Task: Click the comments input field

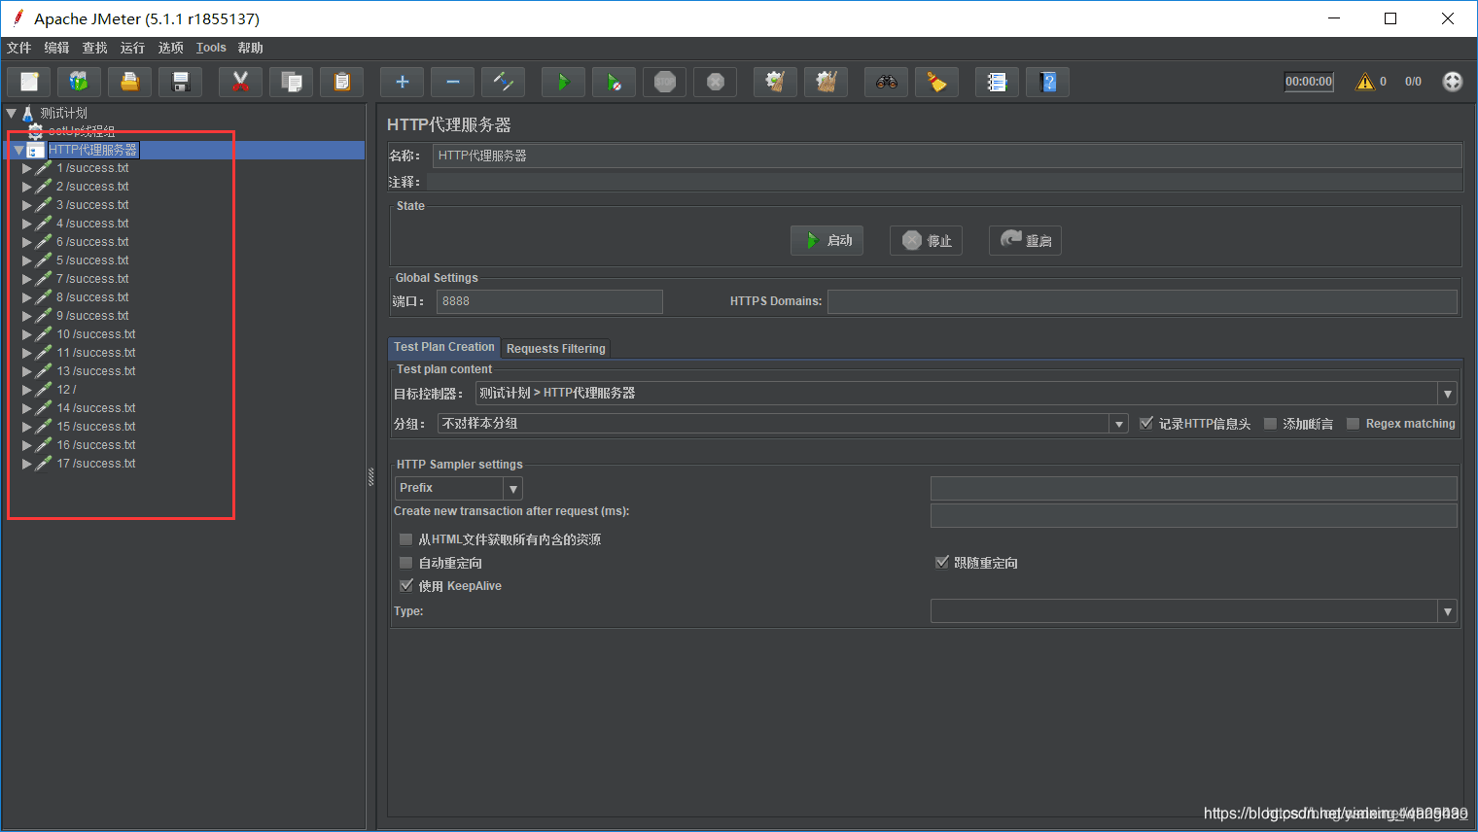Action: click(x=944, y=182)
